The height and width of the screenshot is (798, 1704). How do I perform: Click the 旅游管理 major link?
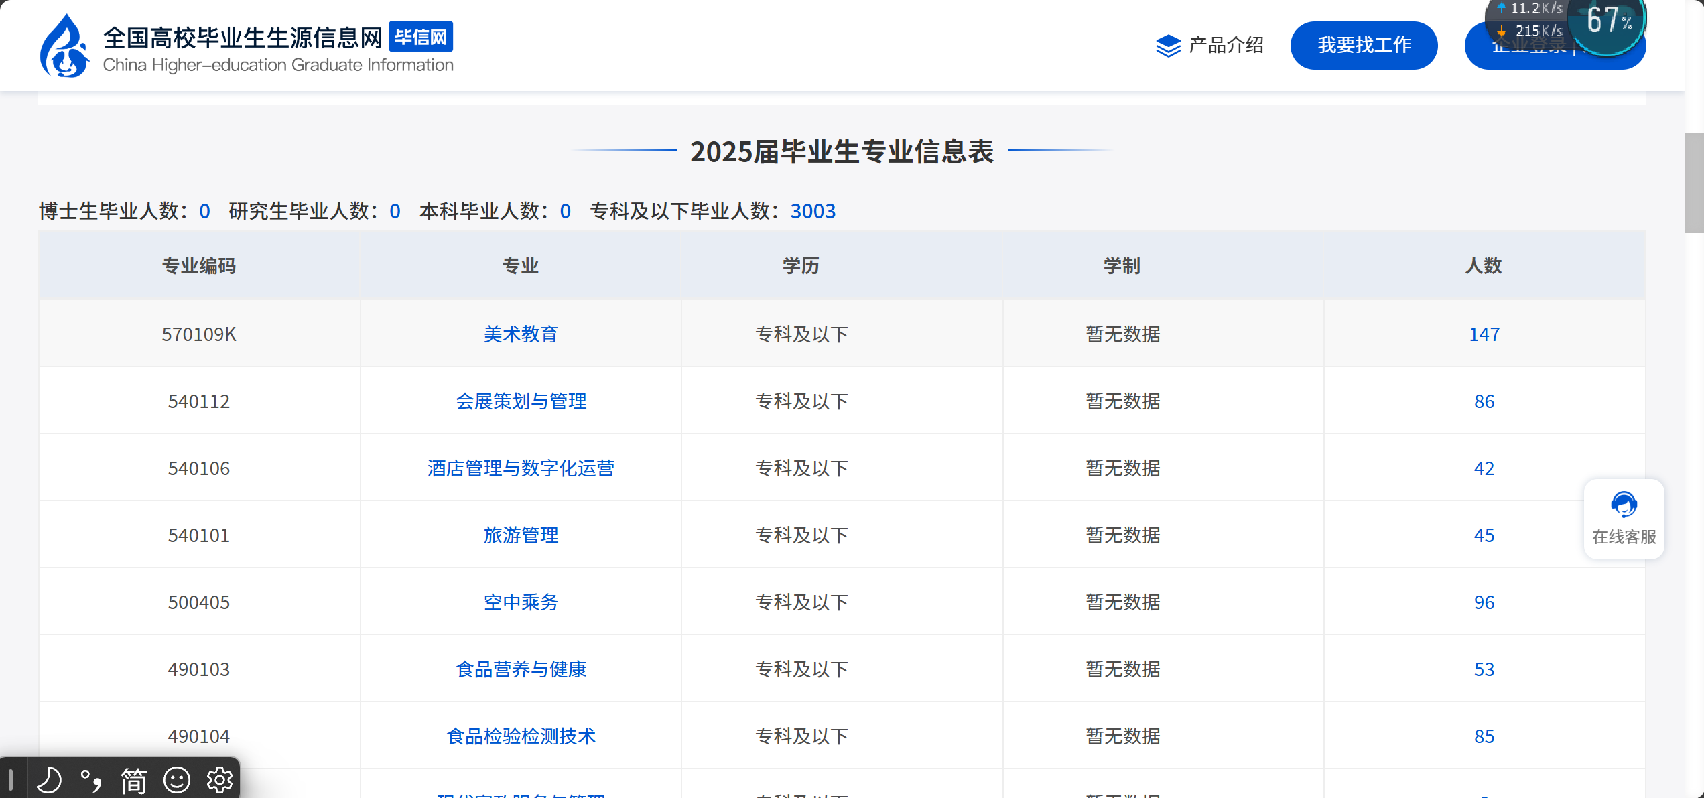(x=521, y=535)
